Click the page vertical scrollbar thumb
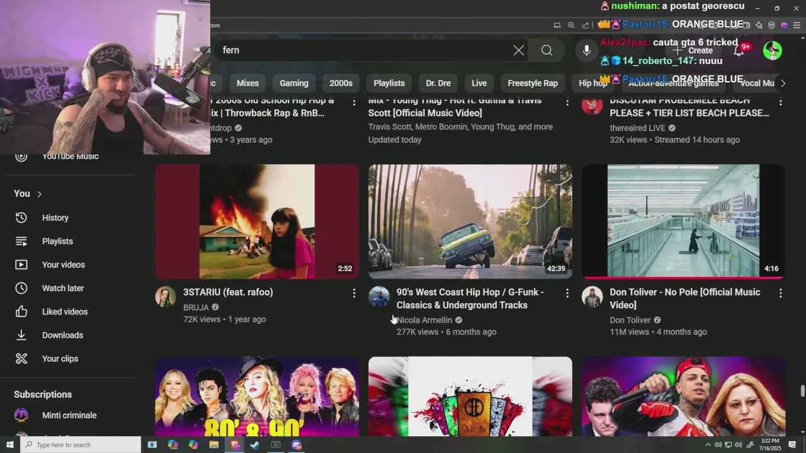Screen dimensions: 806x453 (802, 391)
